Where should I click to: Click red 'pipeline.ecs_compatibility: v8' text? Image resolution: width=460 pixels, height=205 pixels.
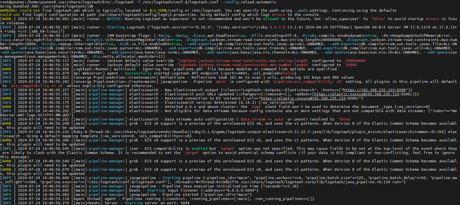coord(308,82)
